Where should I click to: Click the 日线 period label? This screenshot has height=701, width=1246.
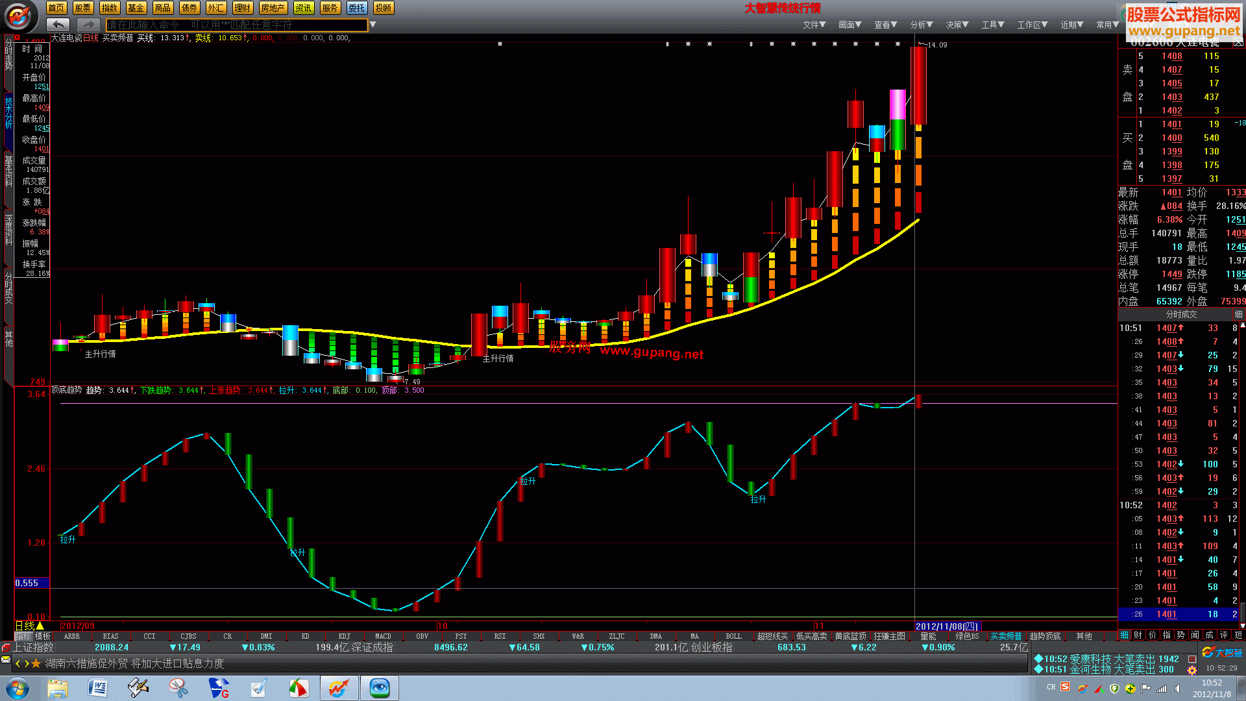pos(25,626)
